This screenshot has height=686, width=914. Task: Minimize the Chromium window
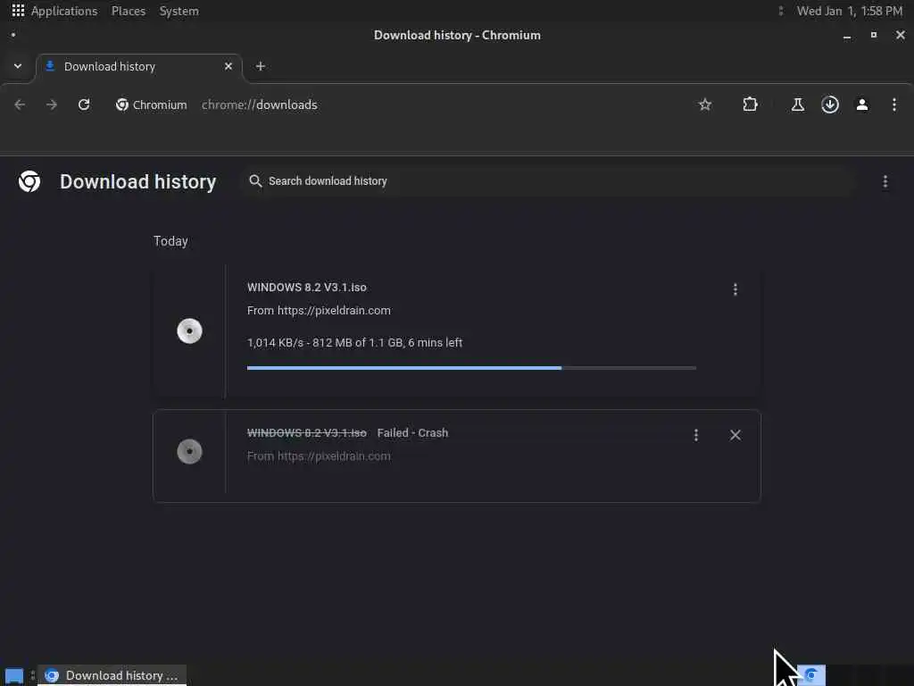(x=847, y=36)
